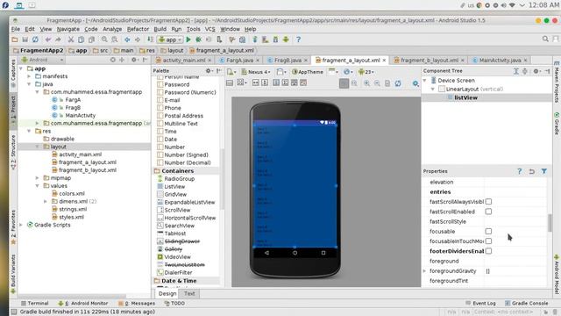Image resolution: width=561 pixels, height=316 pixels.
Task: Open the Palette settings gear
Action: click(209, 71)
